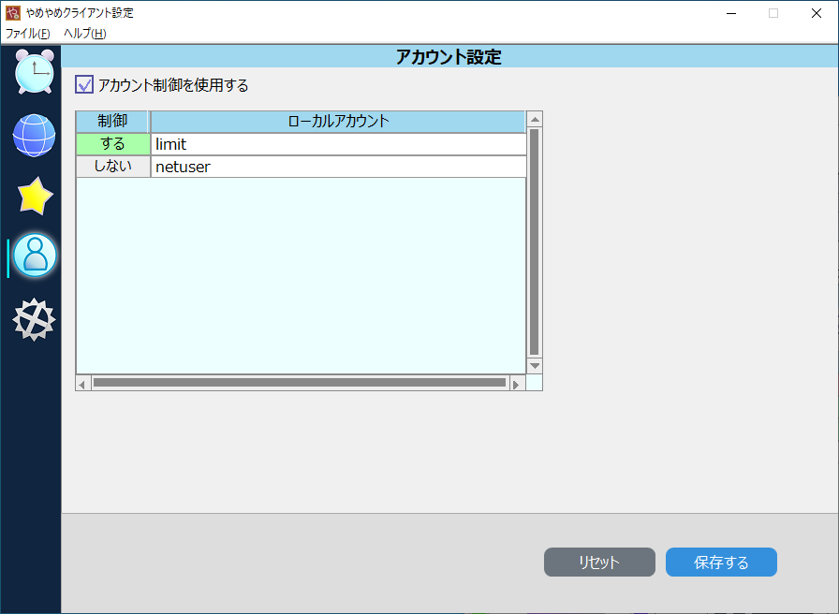Click the table's scroll left arrow
Image resolution: width=839 pixels, height=614 pixels.
(x=83, y=384)
